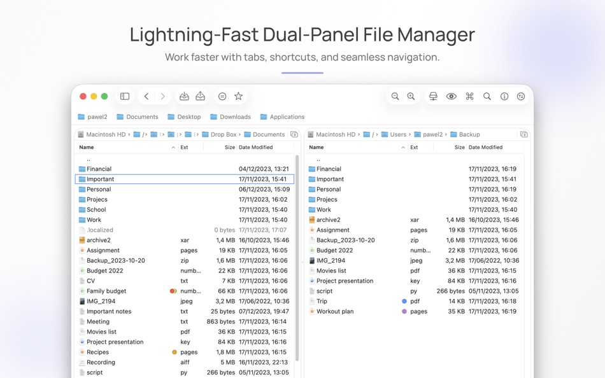Screen dimensions: 605x378
Task: Click the zoom in magnifier icon
Action: point(411,97)
